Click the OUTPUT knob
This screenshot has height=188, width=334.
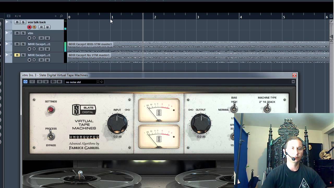point(201,123)
